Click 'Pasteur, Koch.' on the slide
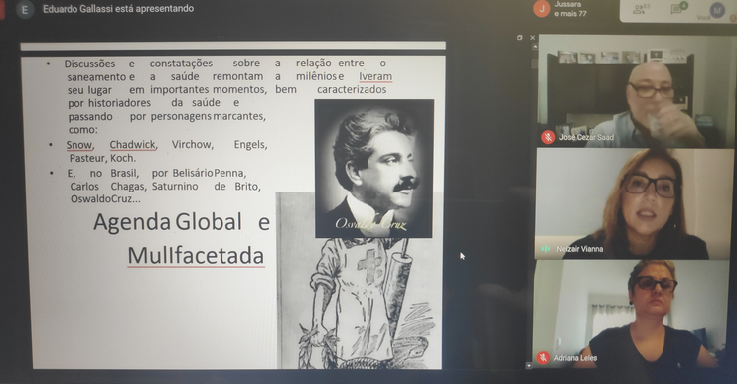Viewport: 737px width, 384px height. [103, 158]
